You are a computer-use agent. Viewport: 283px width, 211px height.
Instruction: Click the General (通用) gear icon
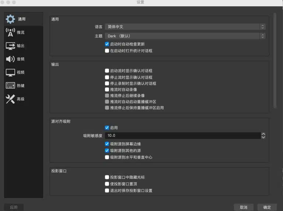tap(10, 19)
